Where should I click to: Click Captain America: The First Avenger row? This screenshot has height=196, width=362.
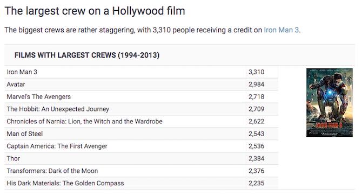(x=142, y=146)
